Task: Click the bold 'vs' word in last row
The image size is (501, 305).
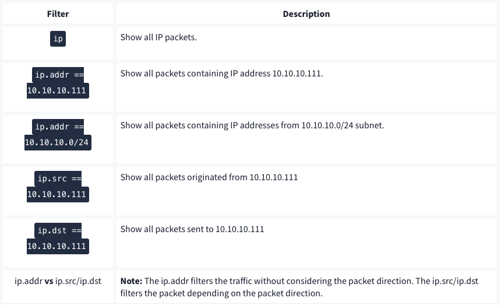Action: click(x=49, y=281)
